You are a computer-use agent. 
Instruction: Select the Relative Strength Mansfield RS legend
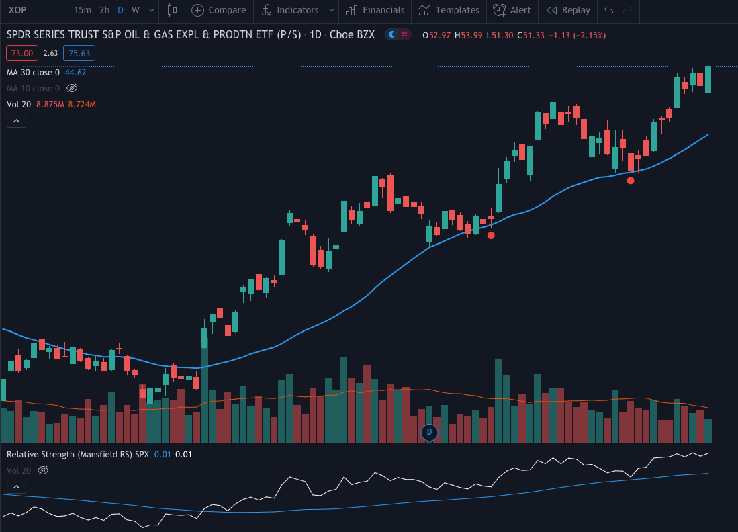78,454
